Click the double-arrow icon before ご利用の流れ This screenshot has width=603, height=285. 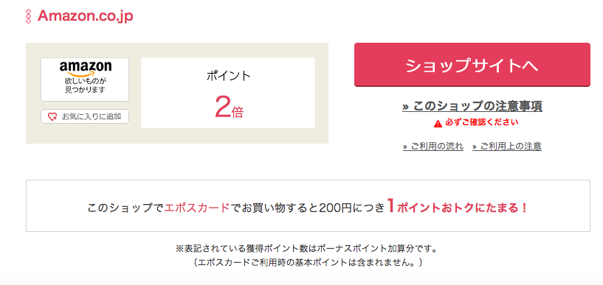405,147
